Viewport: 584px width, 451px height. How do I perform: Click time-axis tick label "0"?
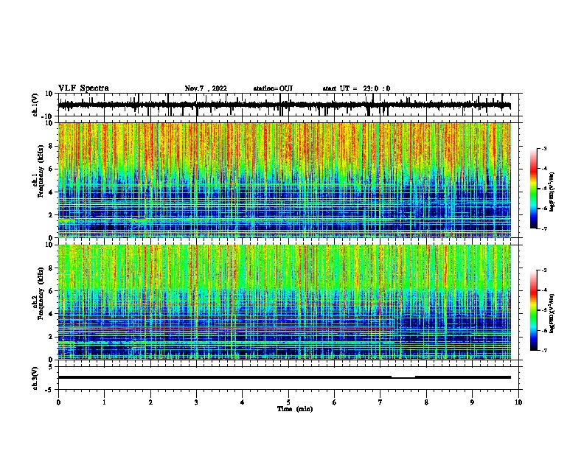[x=58, y=402]
